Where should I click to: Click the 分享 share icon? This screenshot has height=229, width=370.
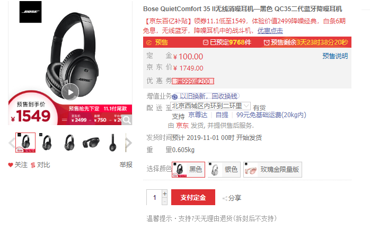pos(225,198)
